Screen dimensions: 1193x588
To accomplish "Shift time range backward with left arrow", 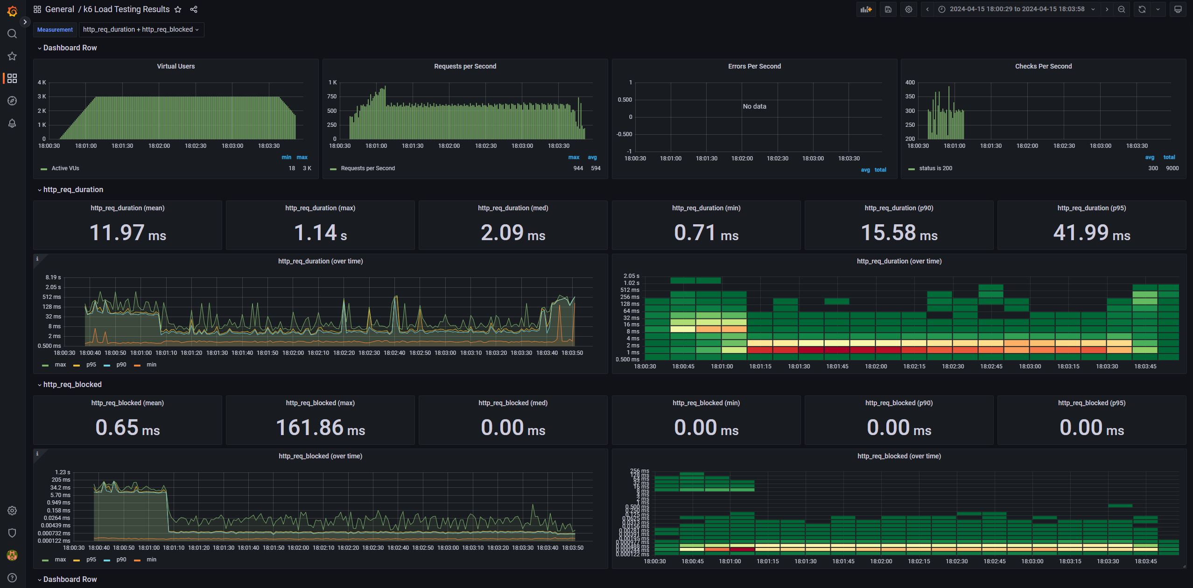I will [x=927, y=9].
